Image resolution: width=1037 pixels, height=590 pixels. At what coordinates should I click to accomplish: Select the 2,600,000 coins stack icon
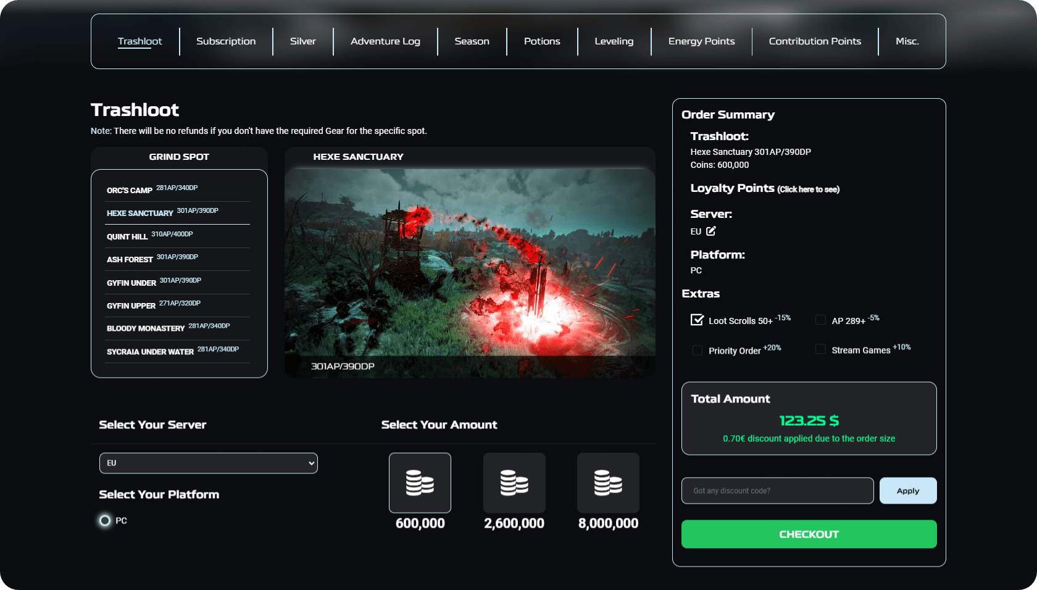pos(514,483)
